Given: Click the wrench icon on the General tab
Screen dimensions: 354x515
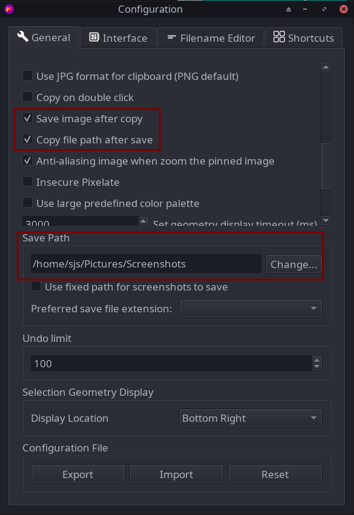Looking at the screenshot, I should coord(22,37).
